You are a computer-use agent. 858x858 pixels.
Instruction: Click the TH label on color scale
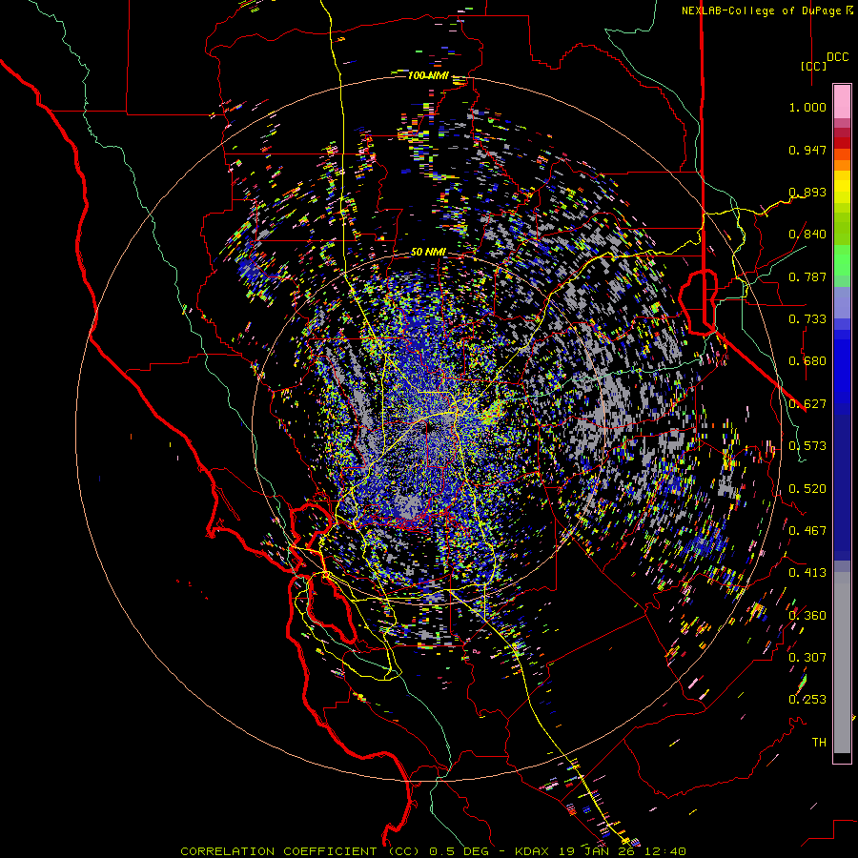(x=819, y=743)
